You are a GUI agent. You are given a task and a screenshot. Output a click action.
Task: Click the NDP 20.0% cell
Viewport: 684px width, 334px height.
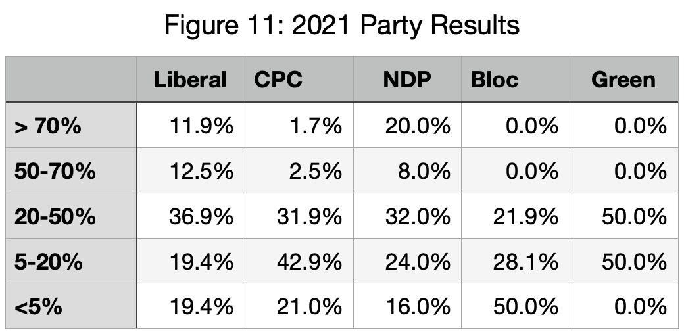click(x=418, y=125)
